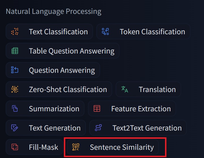Image resolution: width=204 pixels, height=158 pixels.
Task: Pick the Translation task tag
Action: [157, 89]
